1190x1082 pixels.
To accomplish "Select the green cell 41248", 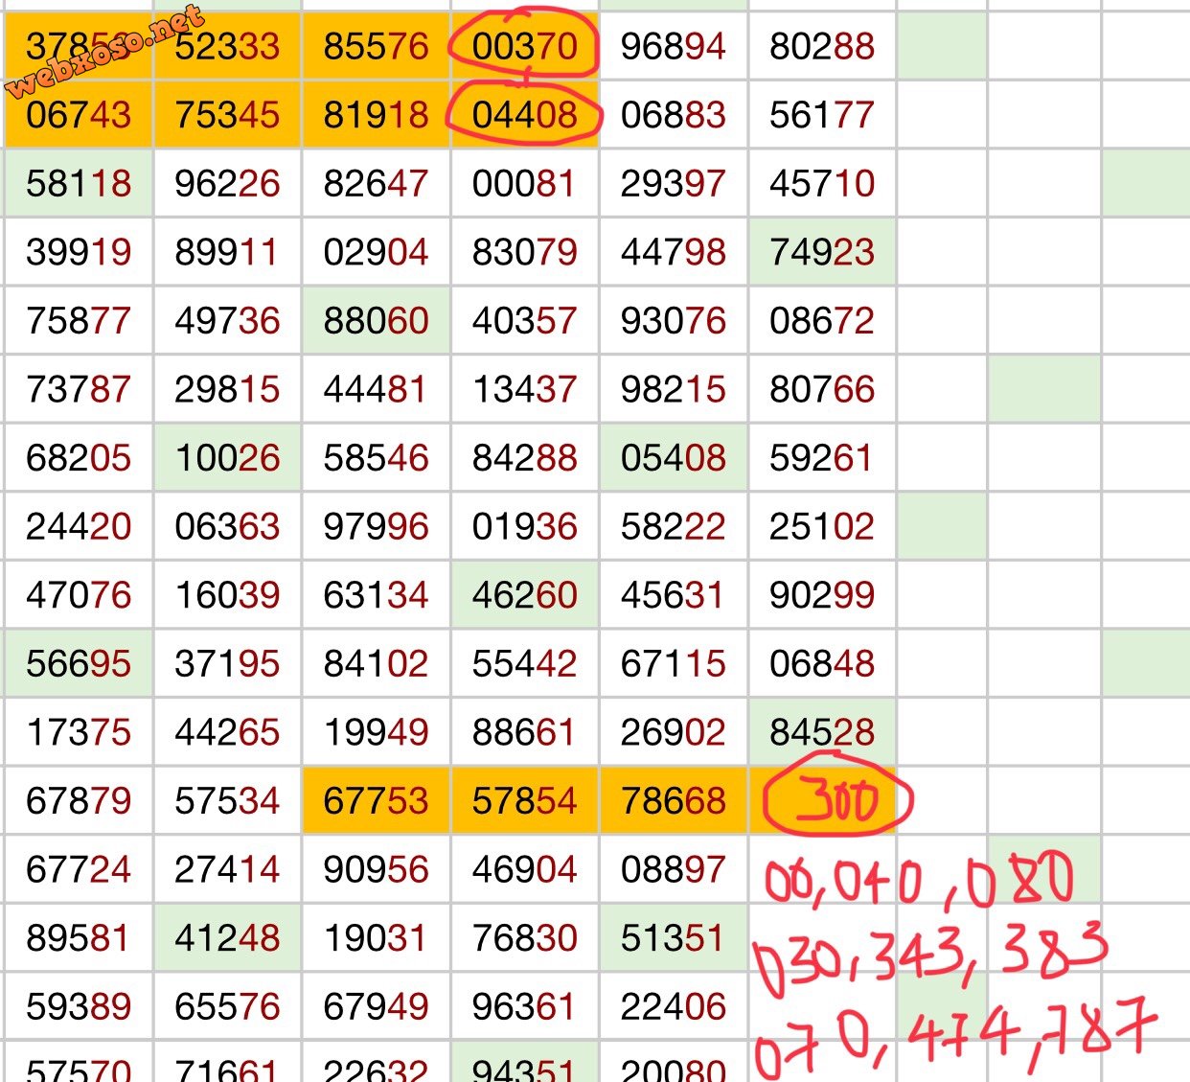I will (x=228, y=938).
